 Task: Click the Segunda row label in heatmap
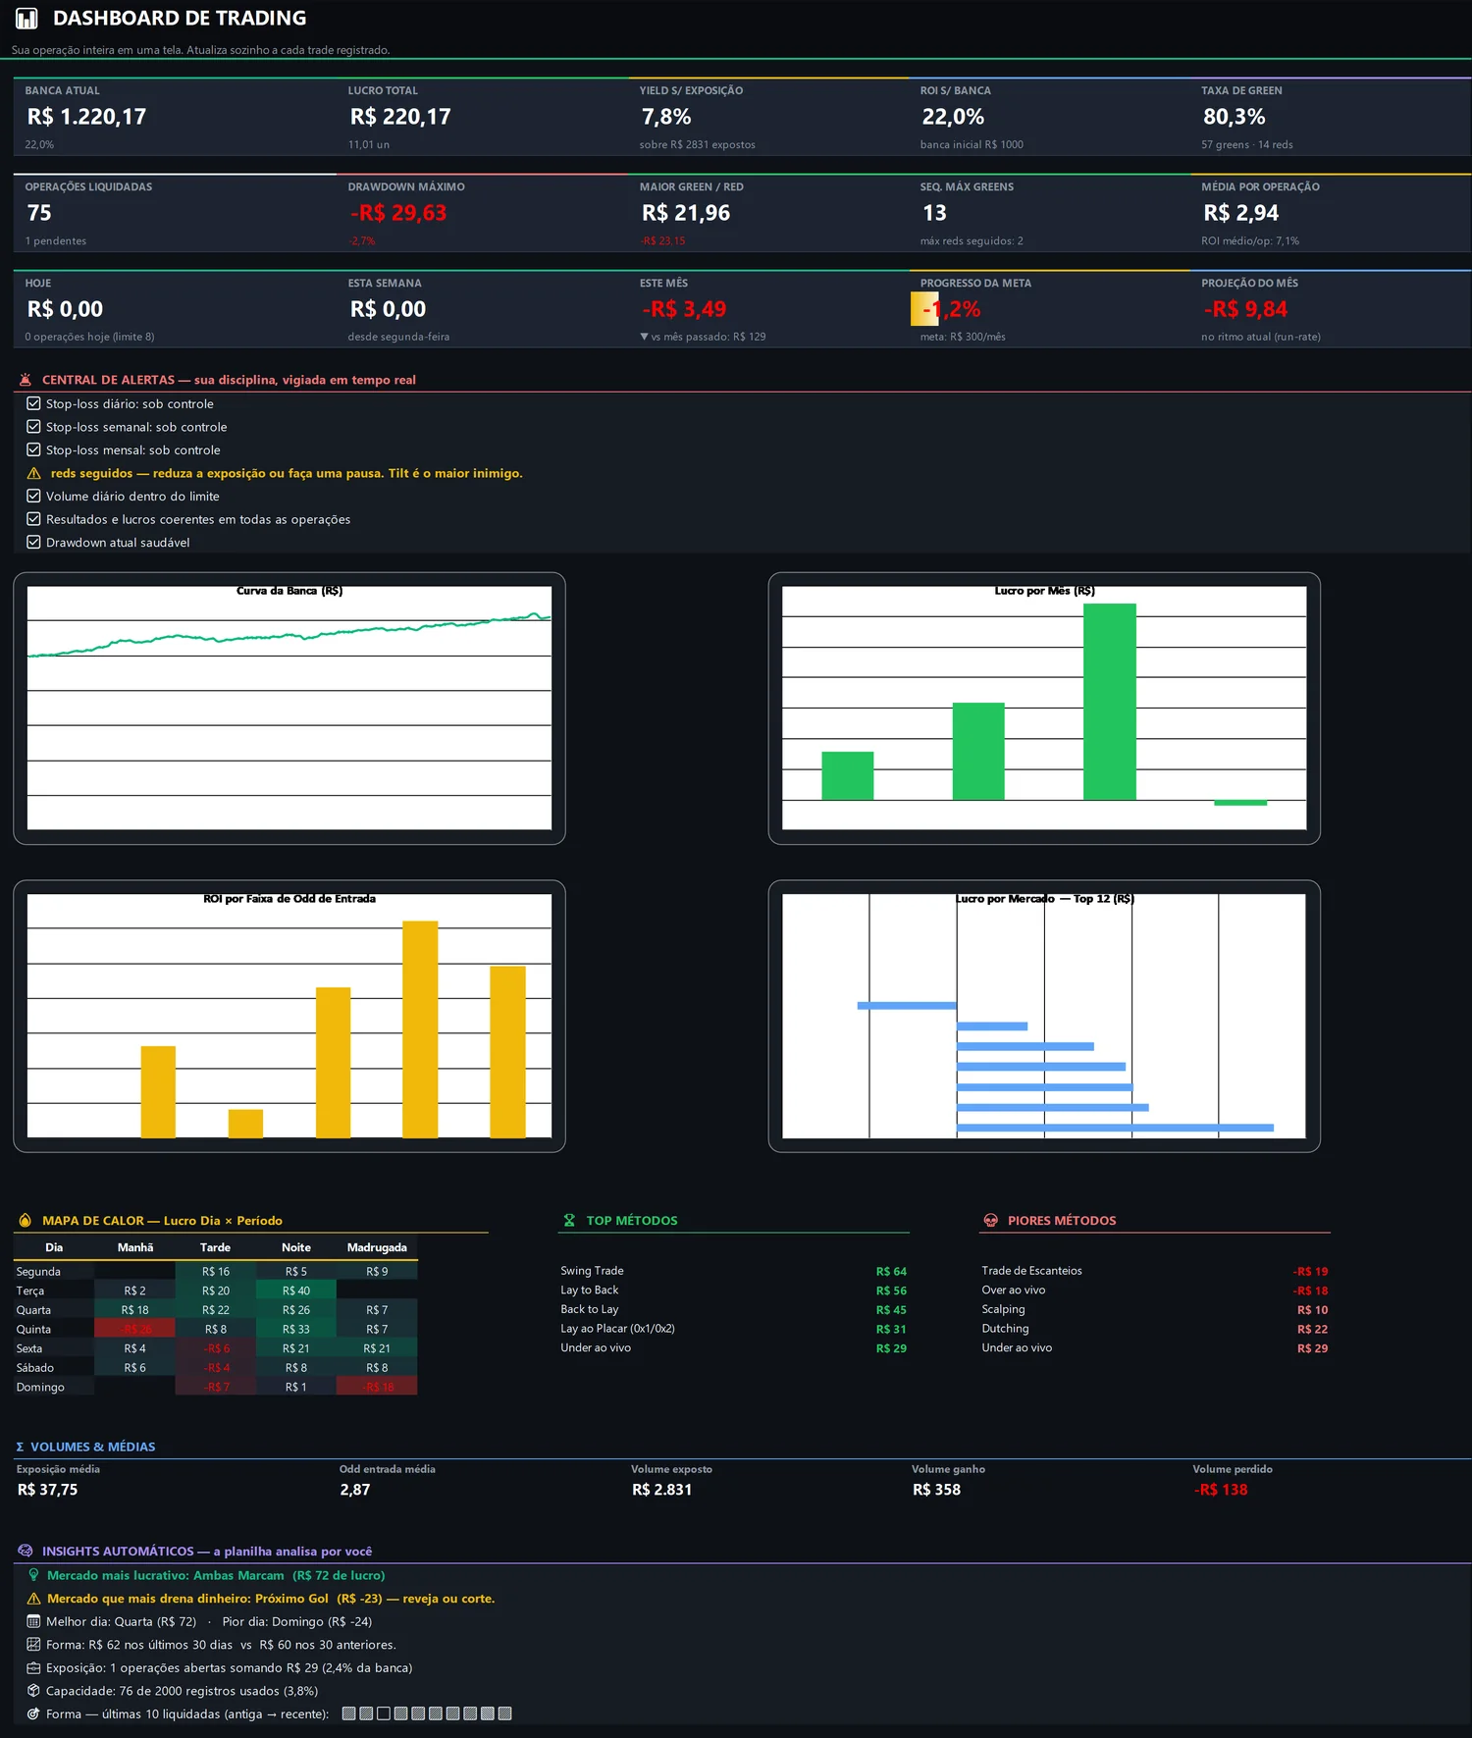point(38,1271)
